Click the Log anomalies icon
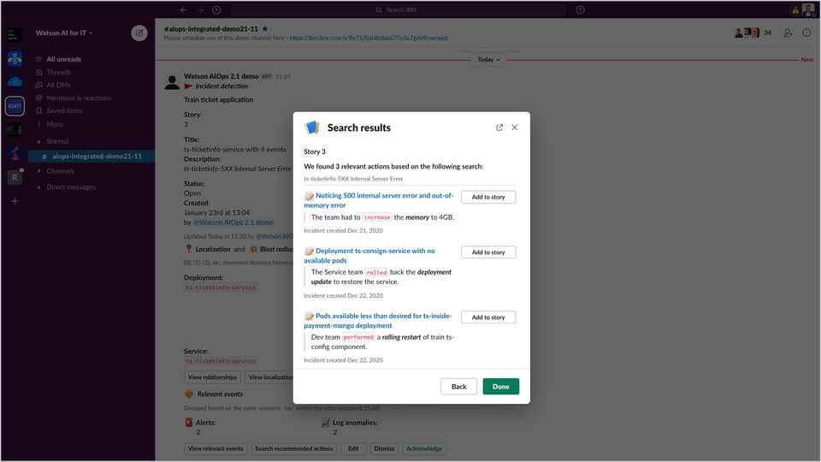Viewport: 821px width, 462px height. click(x=326, y=422)
